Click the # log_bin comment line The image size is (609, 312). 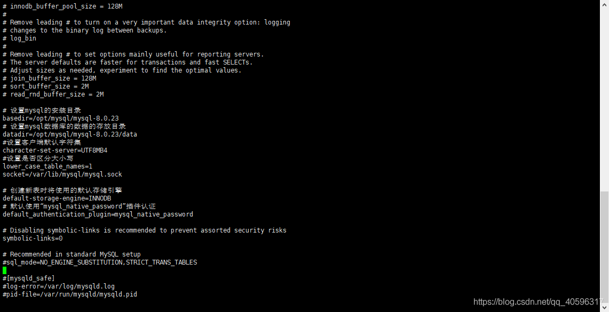[x=20, y=38]
